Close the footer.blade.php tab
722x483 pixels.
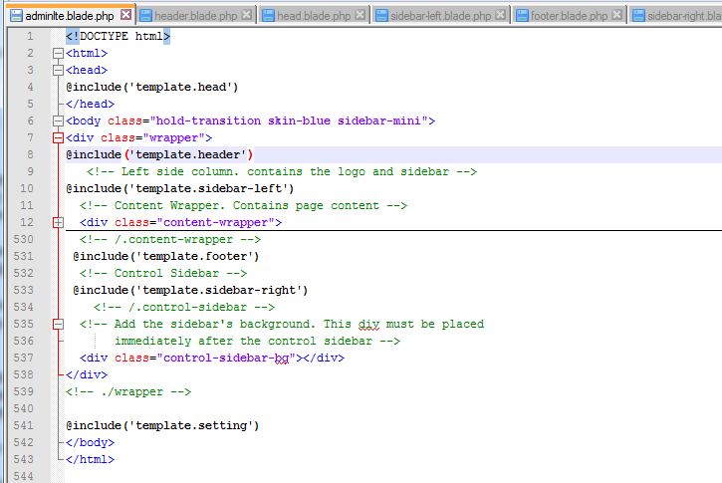(x=617, y=15)
